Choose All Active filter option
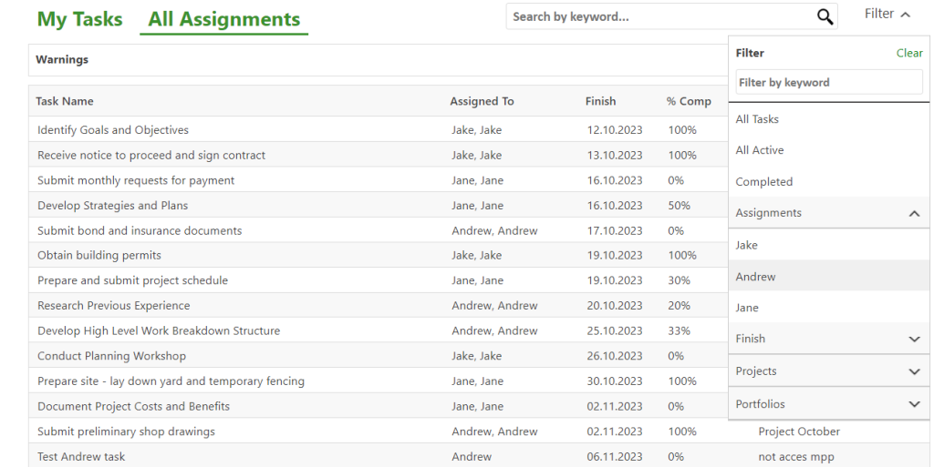The image size is (934, 467). click(x=760, y=150)
